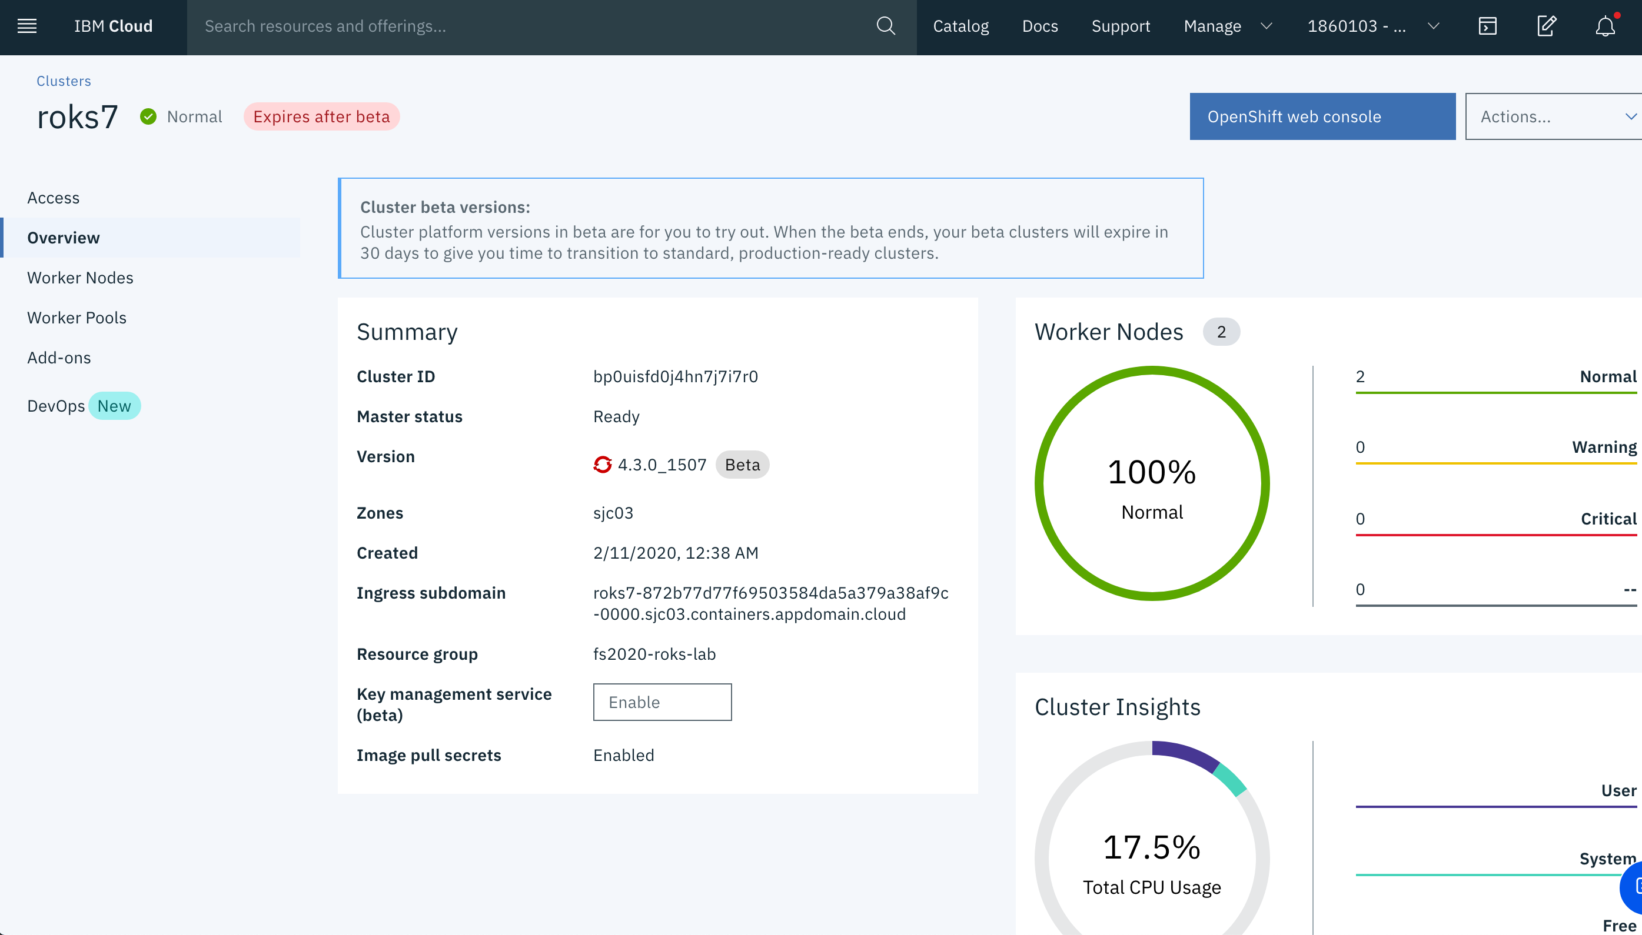The height and width of the screenshot is (935, 1642).
Task: Click the created date 2/11/2020, 12:38 AM
Action: [676, 552]
